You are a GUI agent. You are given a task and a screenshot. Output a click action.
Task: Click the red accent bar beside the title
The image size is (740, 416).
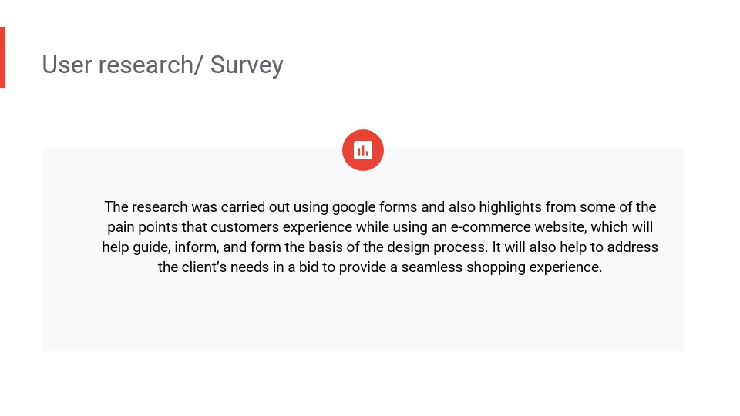2,57
